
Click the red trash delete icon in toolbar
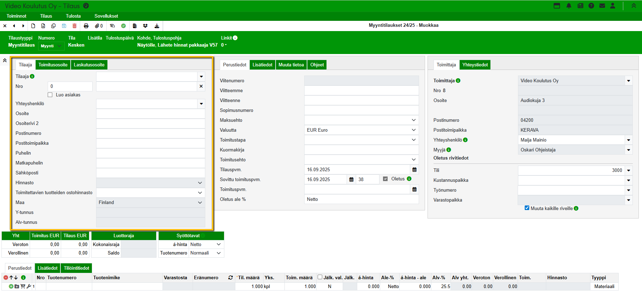click(x=75, y=26)
